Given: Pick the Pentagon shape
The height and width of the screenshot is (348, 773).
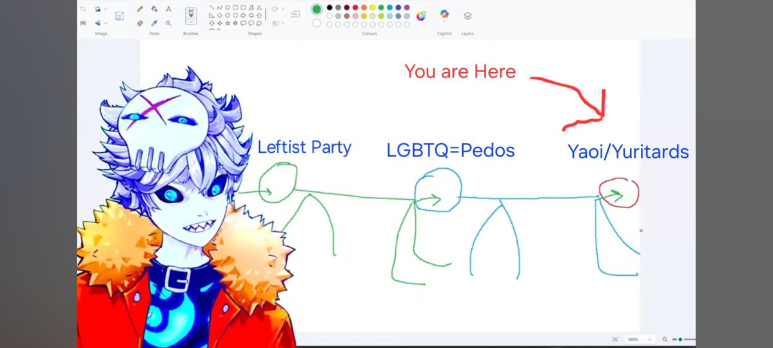Looking at the screenshot, I should pos(228,15).
